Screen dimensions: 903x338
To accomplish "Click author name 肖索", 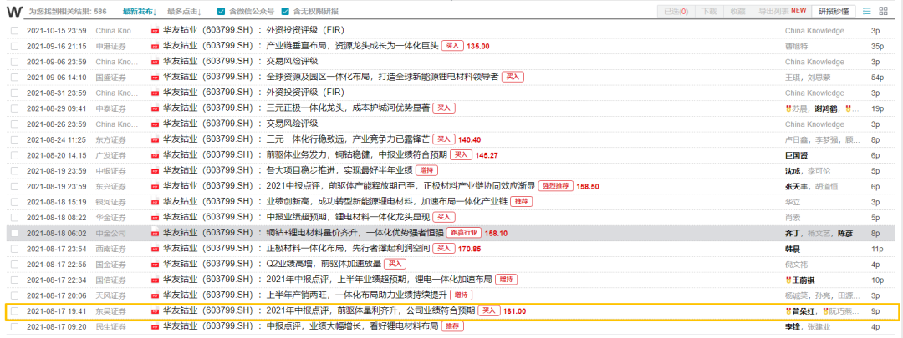I will [x=793, y=217].
